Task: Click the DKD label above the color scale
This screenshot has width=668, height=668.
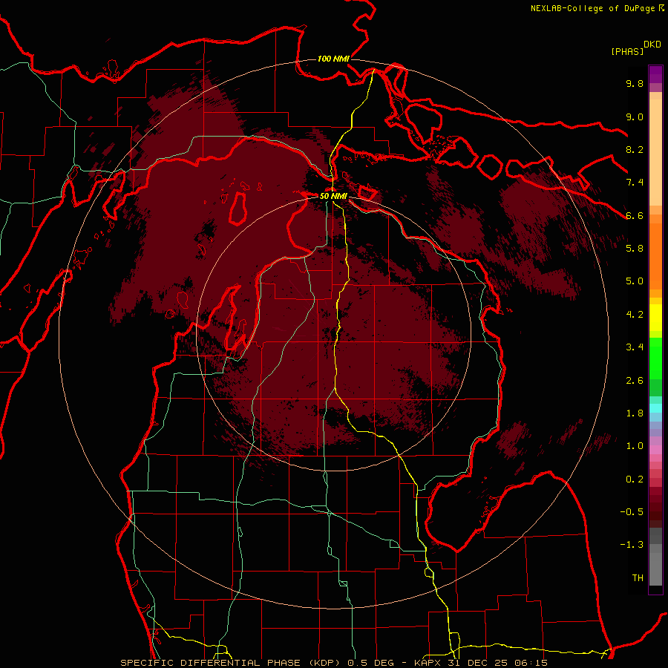Action: coord(652,45)
